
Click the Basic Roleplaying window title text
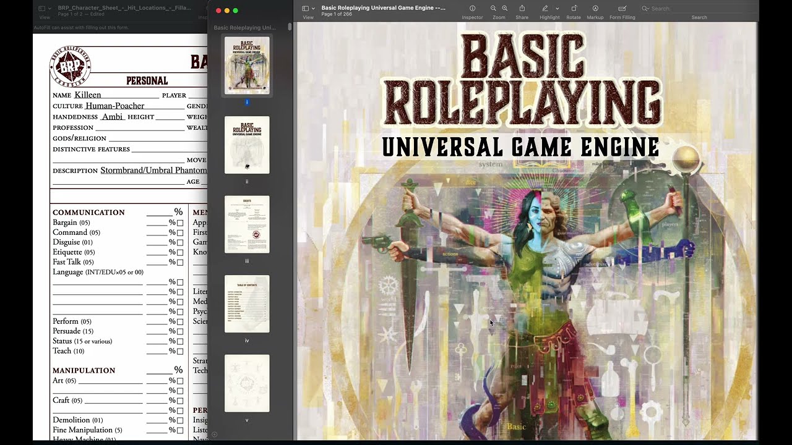coord(383,7)
